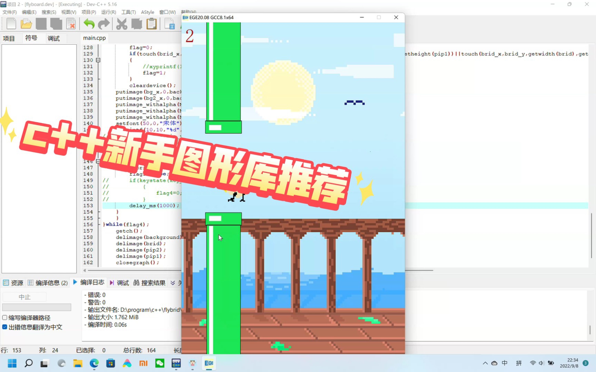Screen dimensions: 596x372
Task: Expand the bottom panel tabs overflow chevron
Action: [x=173, y=283]
